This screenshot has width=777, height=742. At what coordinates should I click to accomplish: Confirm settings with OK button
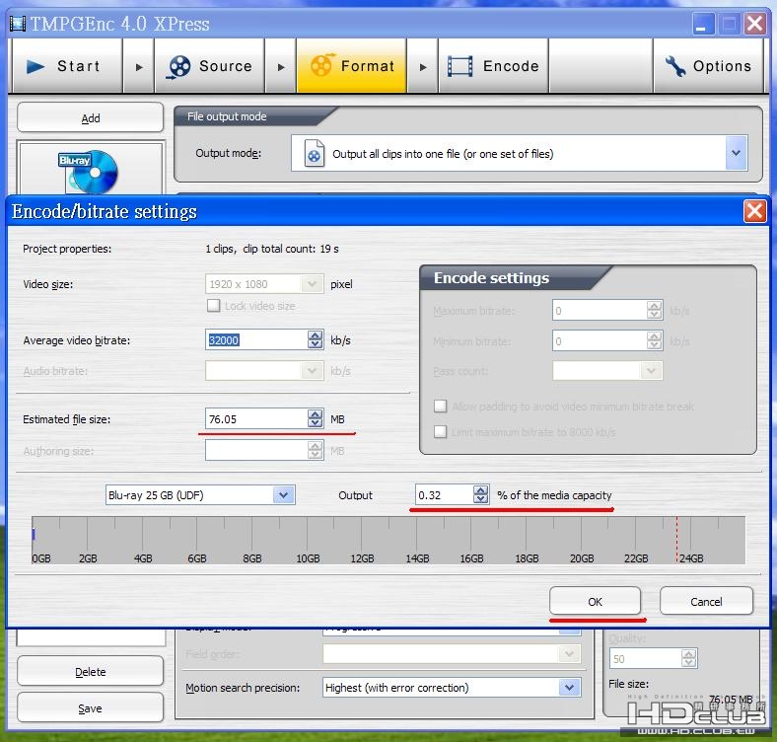(595, 601)
